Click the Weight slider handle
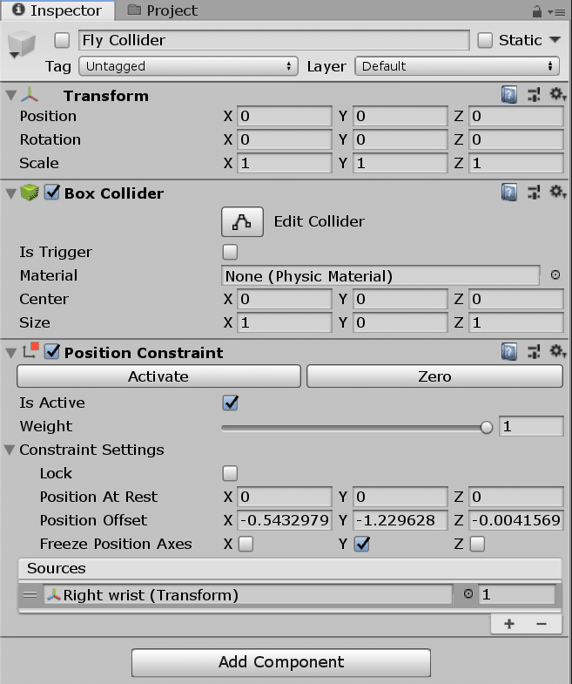Screen dimensions: 572x684 coord(487,427)
